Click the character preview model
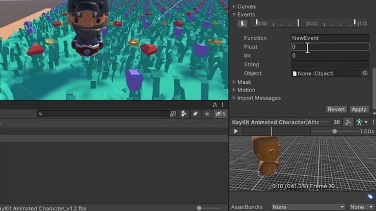 tap(266, 156)
